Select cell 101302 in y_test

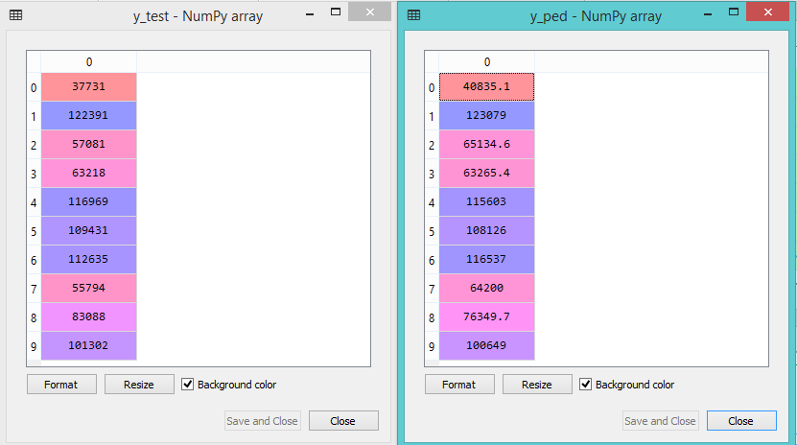[x=89, y=346]
